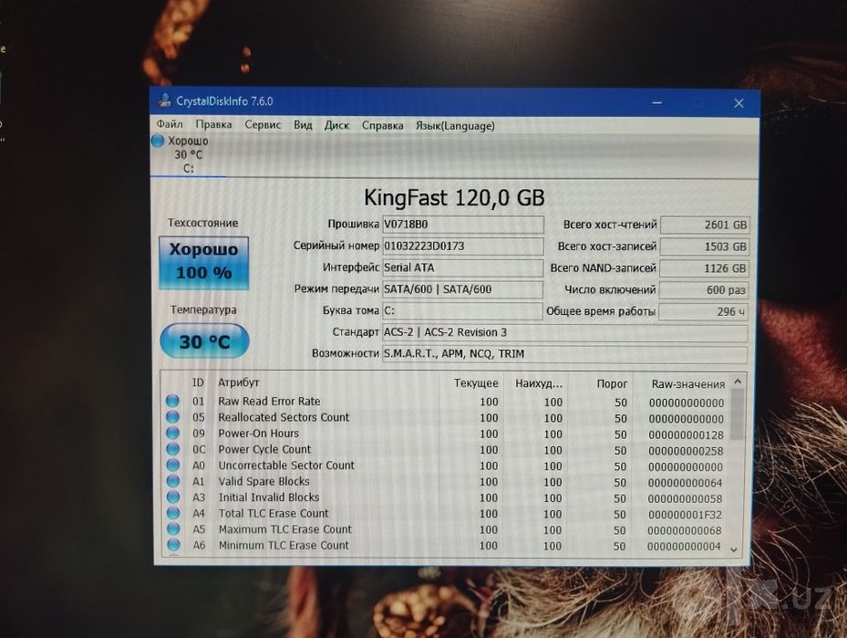Click the CrystalDiskInfo title bar app icon
The height and width of the screenshot is (638, 847).
(164, 100)
